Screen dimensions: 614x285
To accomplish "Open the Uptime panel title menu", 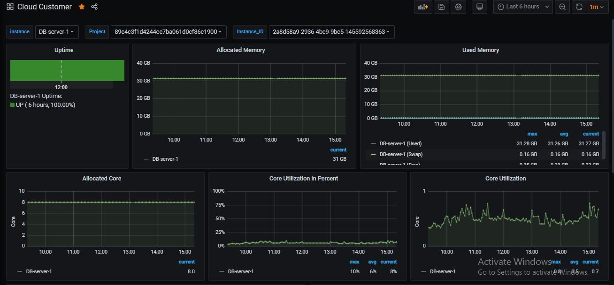I will (64, 50).
